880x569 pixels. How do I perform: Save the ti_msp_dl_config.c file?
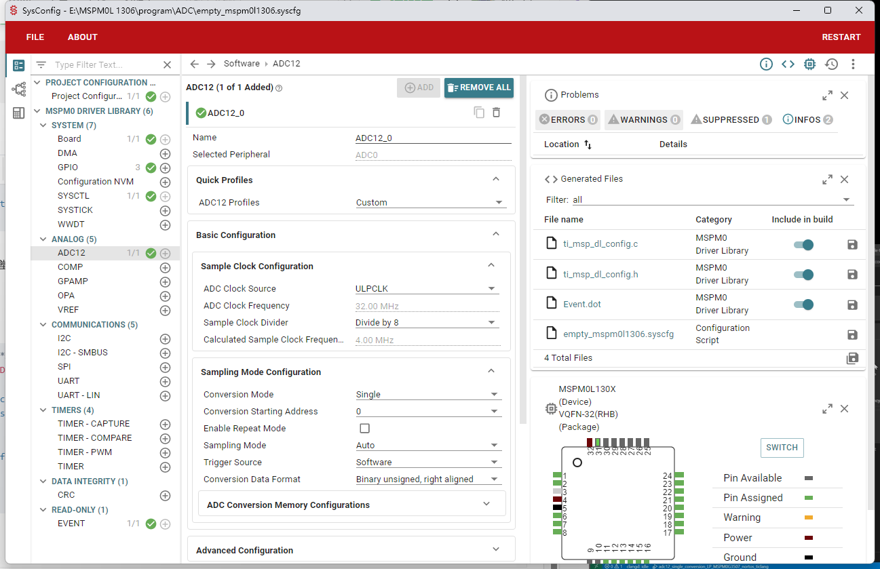pos(853,245)
